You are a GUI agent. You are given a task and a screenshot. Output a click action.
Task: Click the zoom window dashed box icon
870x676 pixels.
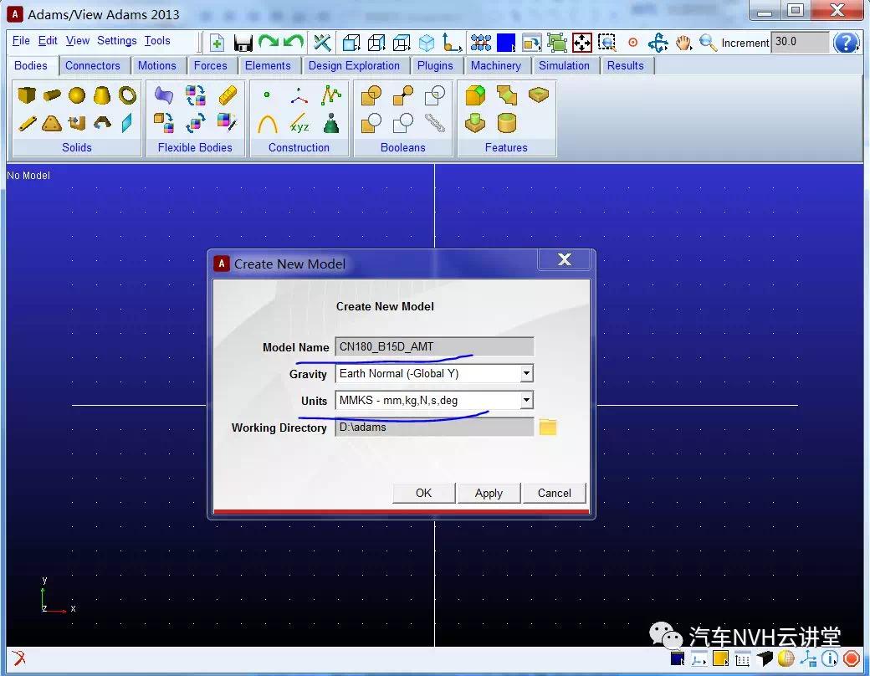point(607,43)
